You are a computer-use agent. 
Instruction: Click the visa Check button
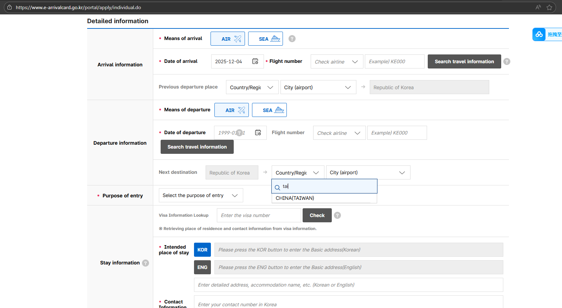(x=317, y=215)
